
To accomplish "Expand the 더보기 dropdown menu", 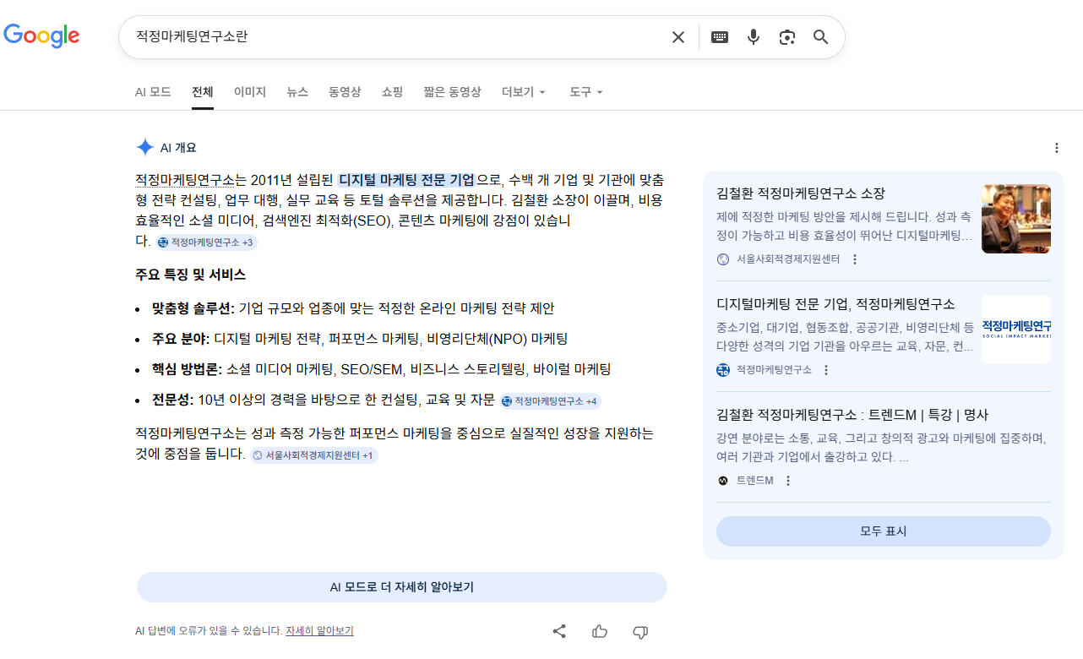I will pyautogui.click(x=524, y=92).
